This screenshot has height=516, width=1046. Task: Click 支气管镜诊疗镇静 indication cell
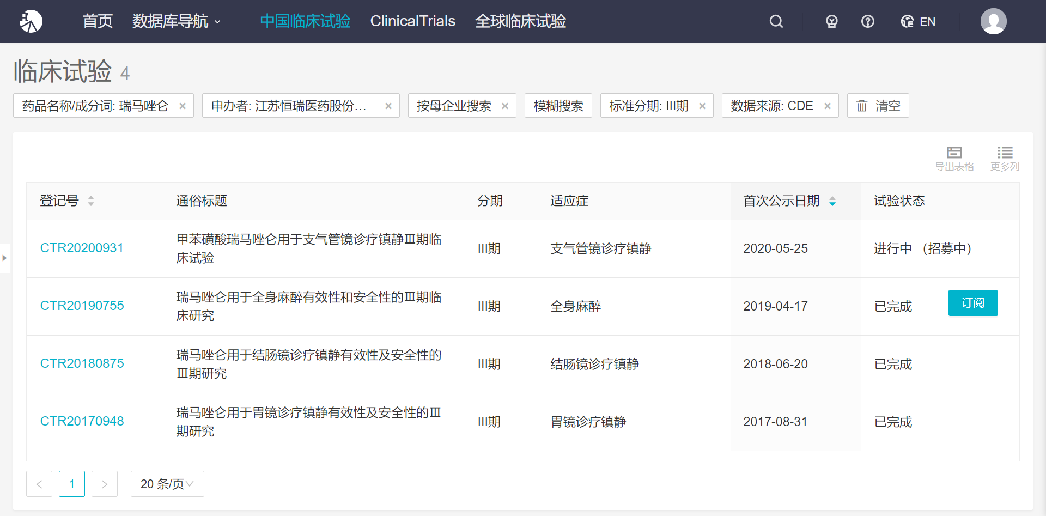(x=601, y=248)
